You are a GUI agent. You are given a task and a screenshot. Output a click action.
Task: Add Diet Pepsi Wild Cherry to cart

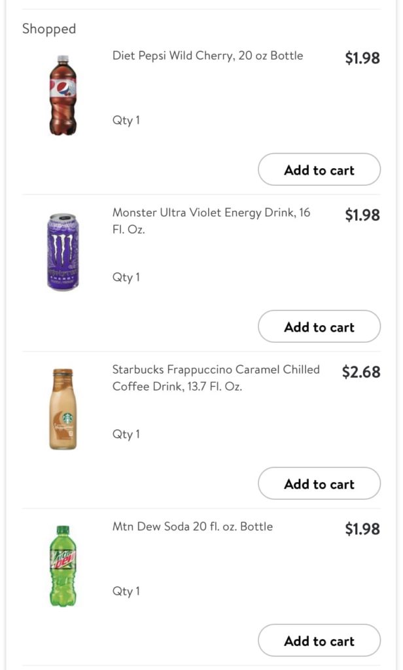pos(319,170)
